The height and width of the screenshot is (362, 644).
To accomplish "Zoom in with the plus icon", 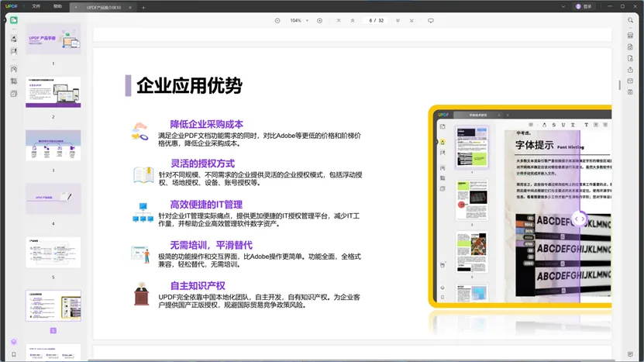I will (319, 21).
